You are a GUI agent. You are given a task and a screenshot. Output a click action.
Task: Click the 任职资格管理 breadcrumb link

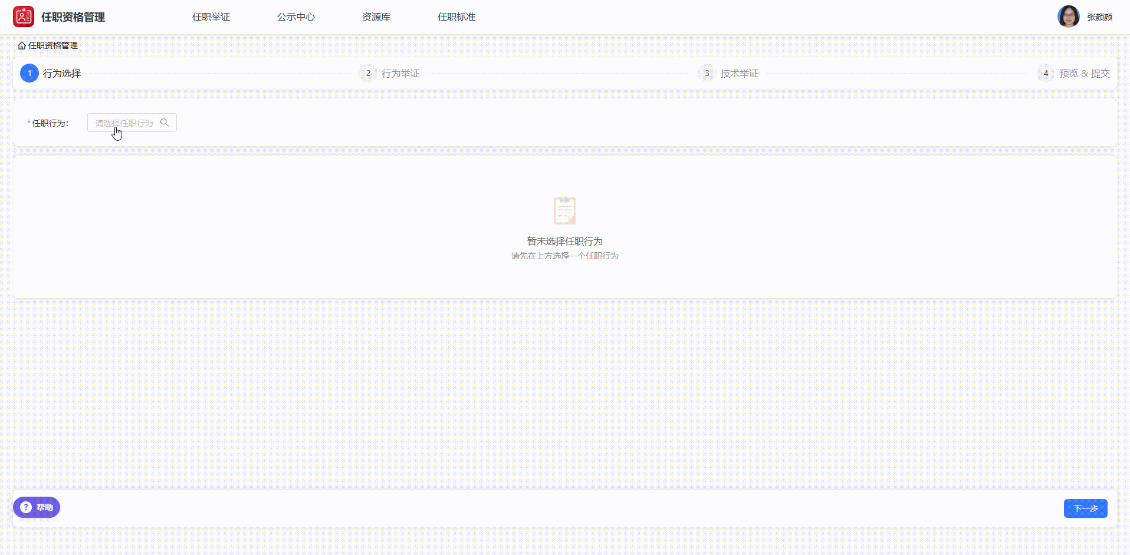(53, 45)
